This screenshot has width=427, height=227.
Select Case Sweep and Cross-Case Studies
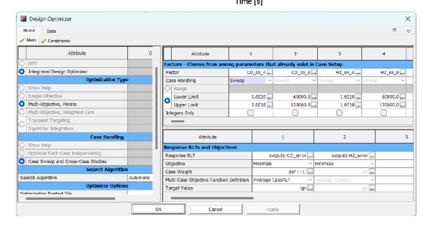click(x=22, y=161)
